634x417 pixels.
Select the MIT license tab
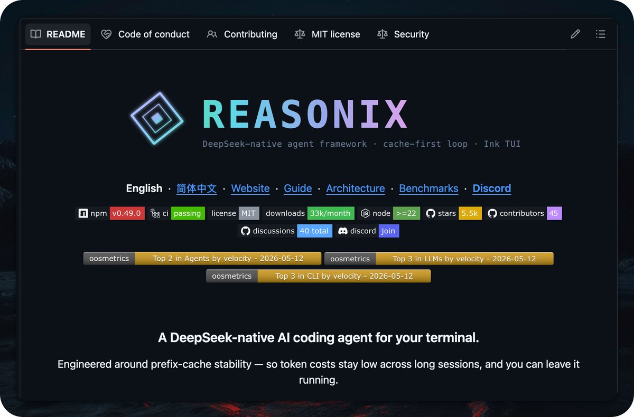point(328,34)
